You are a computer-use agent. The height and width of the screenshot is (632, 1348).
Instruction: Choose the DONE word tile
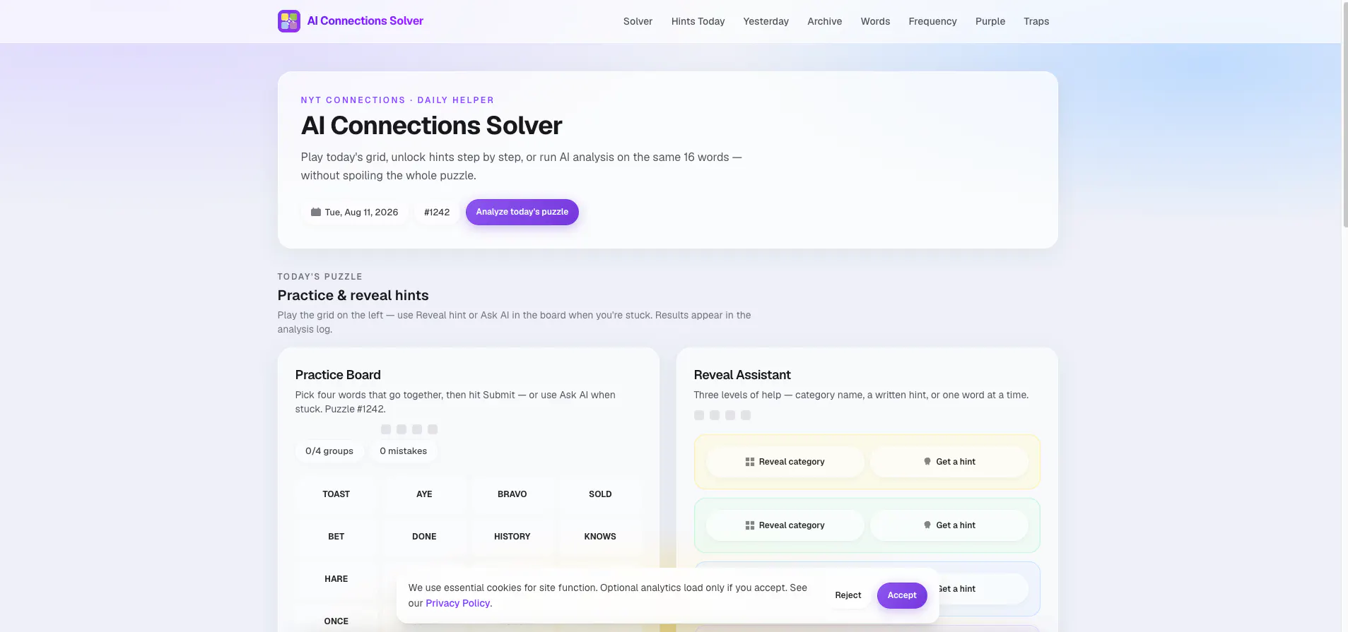pos(424,537)
